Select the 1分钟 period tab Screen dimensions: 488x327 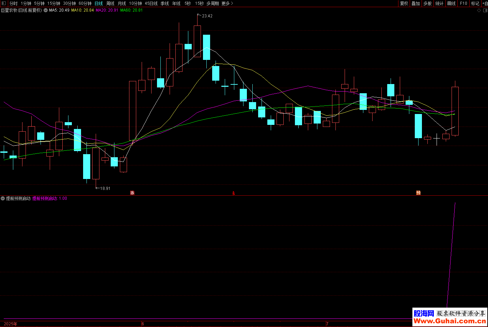pyautogui.click(x=26, y=3)
